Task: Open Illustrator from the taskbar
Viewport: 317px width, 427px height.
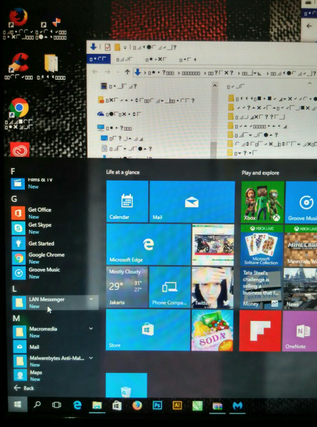Action: [178, 405]
